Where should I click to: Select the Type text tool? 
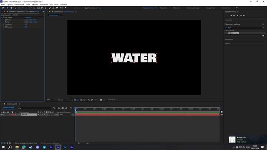(x=45, y=8)
